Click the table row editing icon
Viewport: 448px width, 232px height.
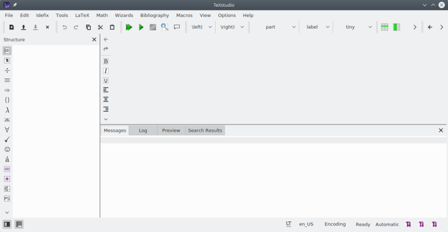point(385,27)
